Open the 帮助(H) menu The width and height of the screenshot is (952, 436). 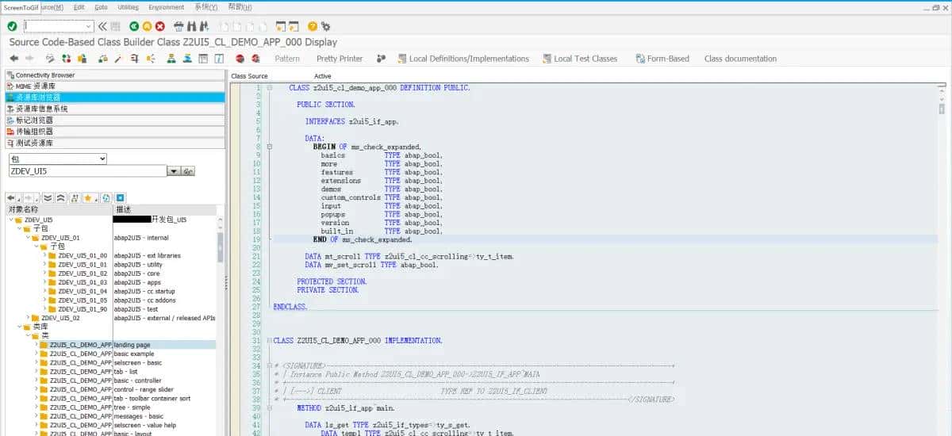pyautogui.click(x=240, y=7)
